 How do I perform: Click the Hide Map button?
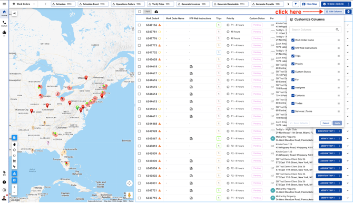(310, 4)
